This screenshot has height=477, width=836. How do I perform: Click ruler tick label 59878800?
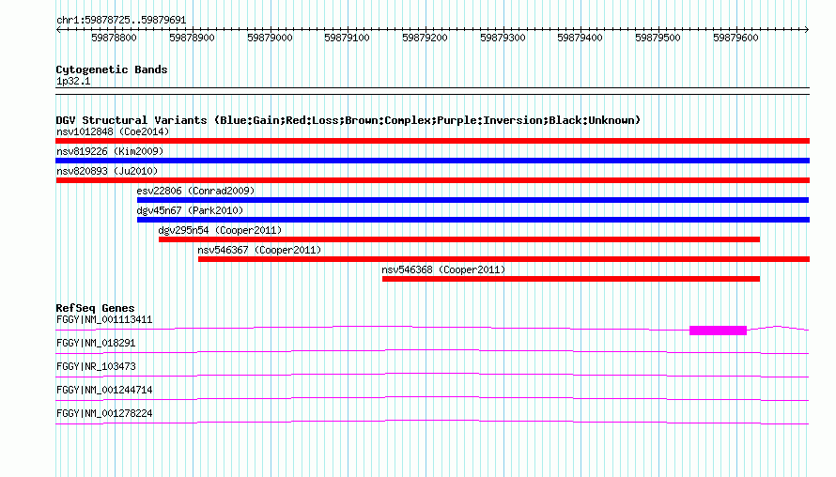coord(114,38)
